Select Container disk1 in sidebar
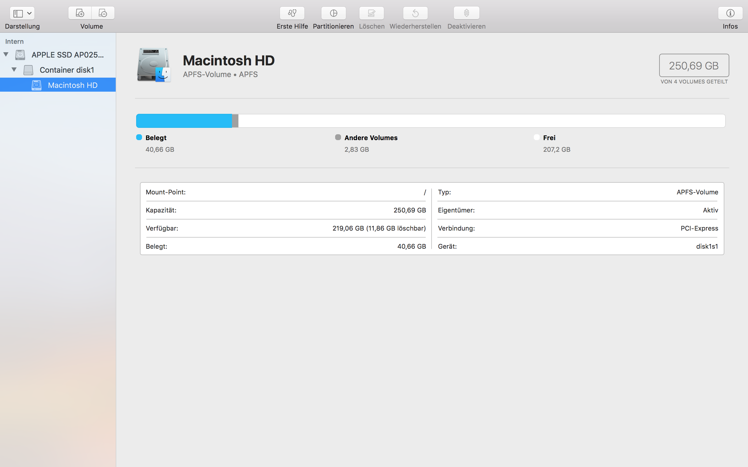The image size is (748, 467). pyautogui.click(x=66, y=70)
